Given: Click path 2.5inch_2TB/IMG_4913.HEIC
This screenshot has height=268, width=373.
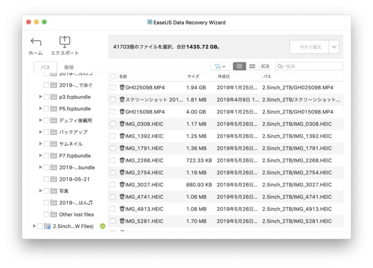Looking at the screenshot, I should coord(297,209).
